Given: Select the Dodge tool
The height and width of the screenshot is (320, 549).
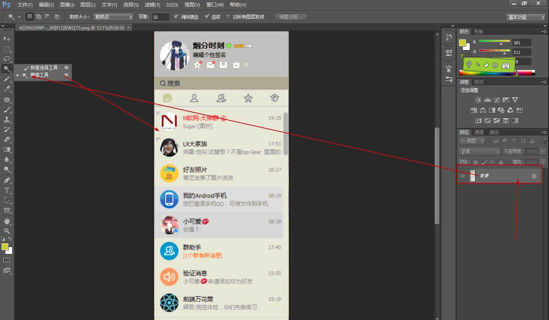Looking at the screenshot, I should click(7, 169).
